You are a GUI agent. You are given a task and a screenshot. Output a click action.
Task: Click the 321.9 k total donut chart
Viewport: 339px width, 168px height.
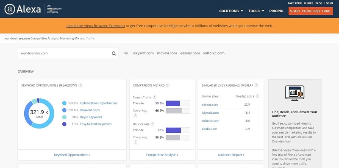(x=39, y=113)
